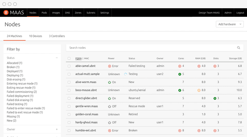
Task: Open the Settings menu item
Action: (105, 13)
